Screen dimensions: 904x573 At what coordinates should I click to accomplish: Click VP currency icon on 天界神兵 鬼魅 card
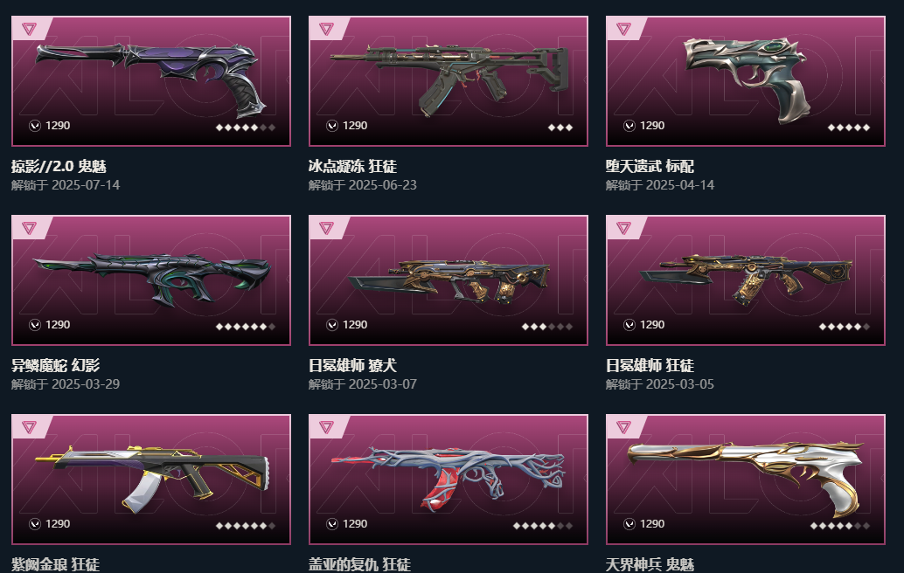(x=629, y=524)
